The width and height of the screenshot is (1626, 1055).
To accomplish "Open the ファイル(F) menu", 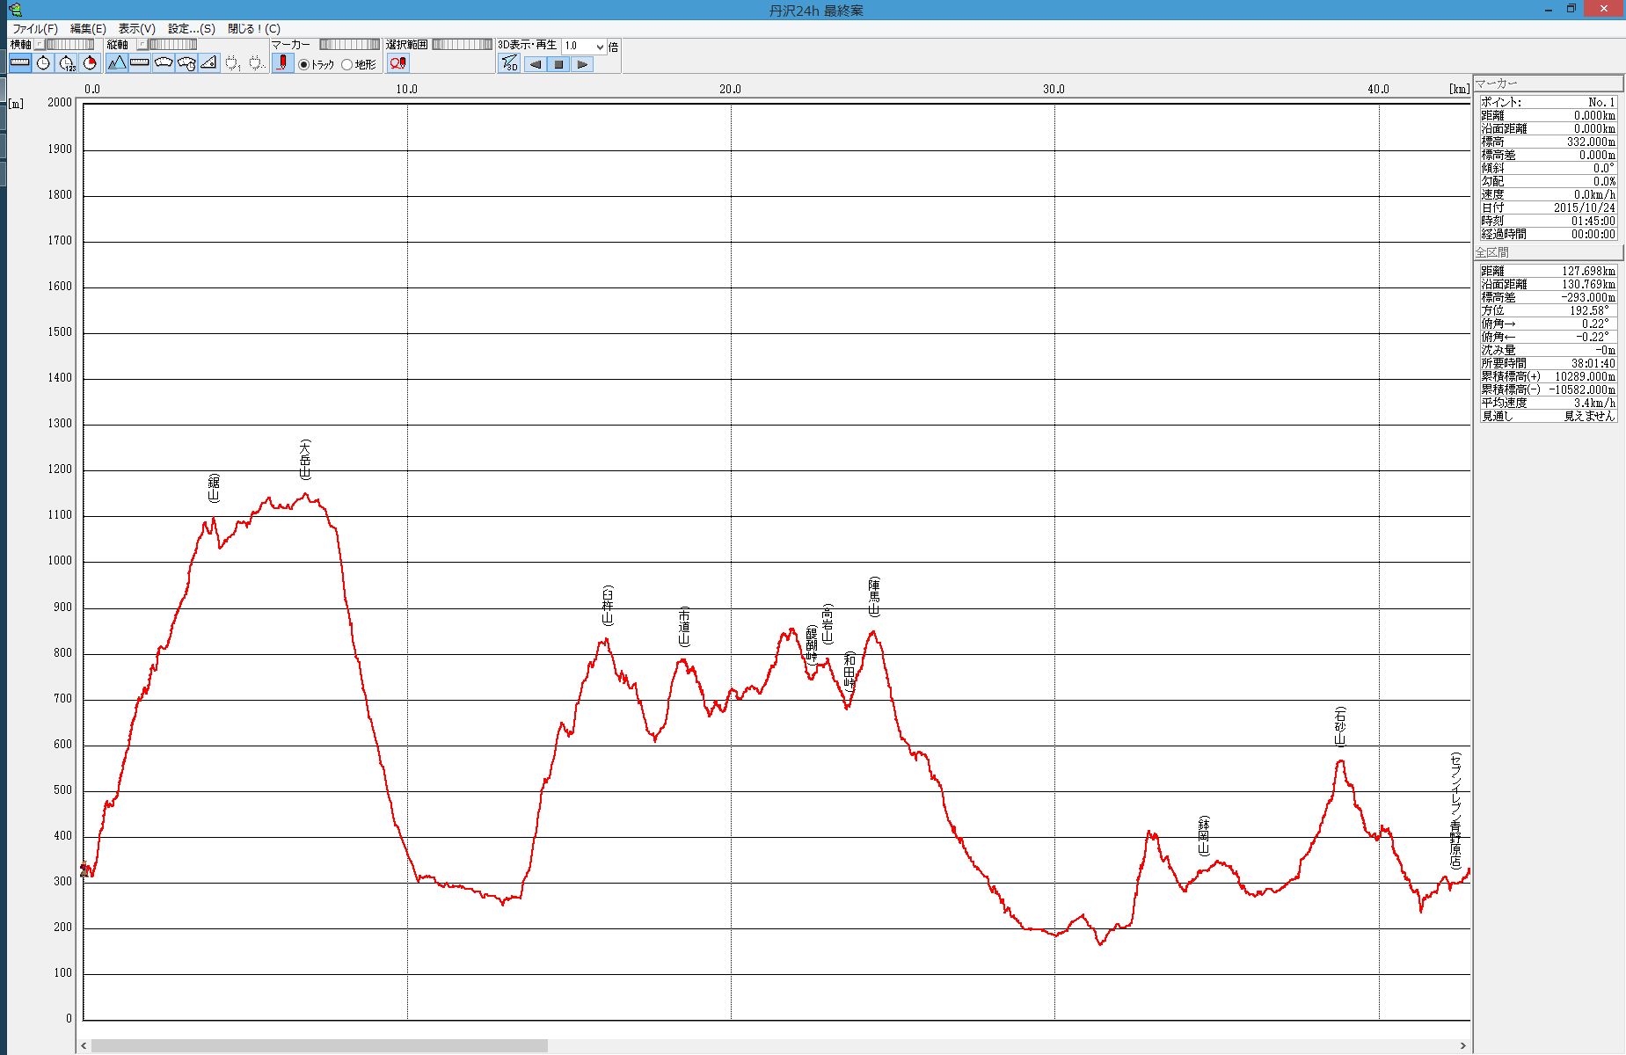I will (34, 29).
